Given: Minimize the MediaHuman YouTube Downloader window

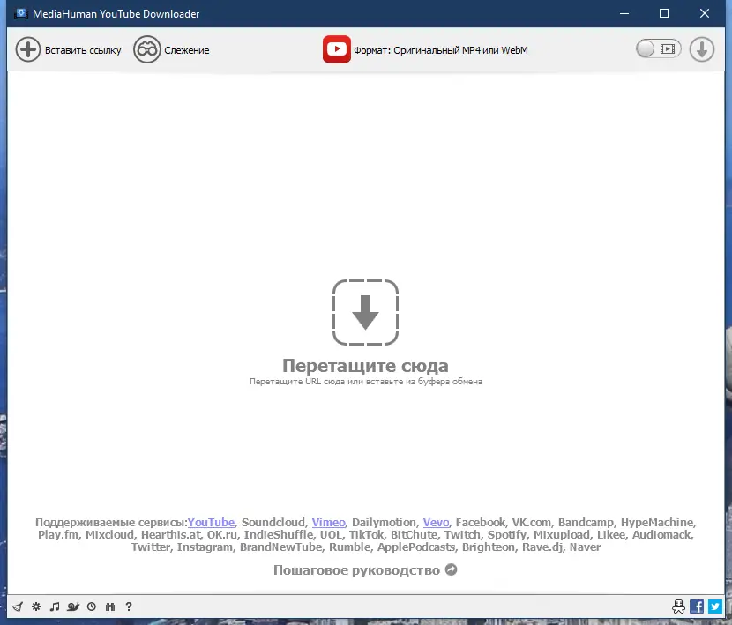Looking at the screenshot, I should tap(624, 13).
